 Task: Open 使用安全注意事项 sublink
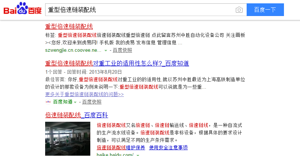pyautogui.click(x=168, y=147)
